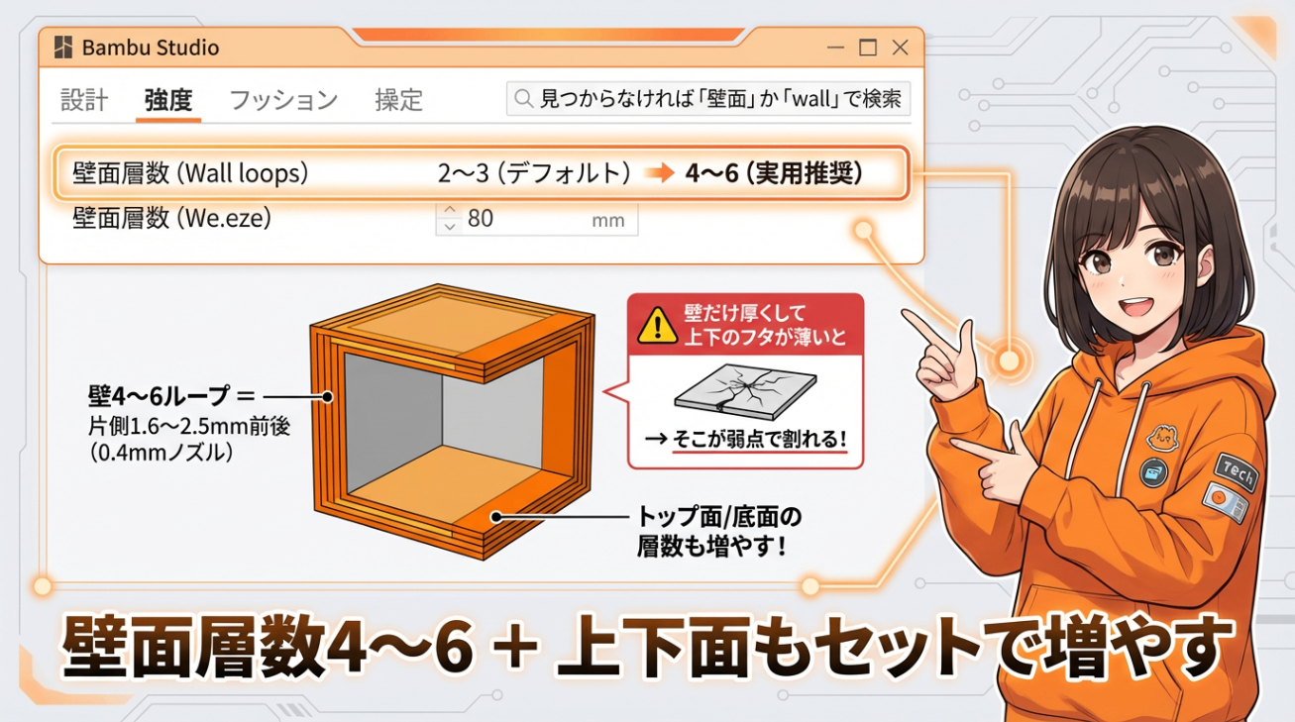Select the 壁面層数 (Wall loops) row
This screenshot has width=1295, height=722.
(x=482, y=173)
